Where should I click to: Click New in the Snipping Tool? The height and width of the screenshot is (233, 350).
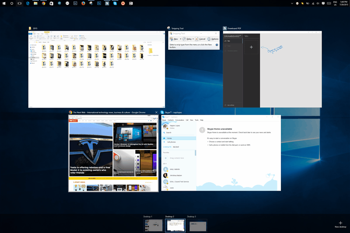point(174,39)
